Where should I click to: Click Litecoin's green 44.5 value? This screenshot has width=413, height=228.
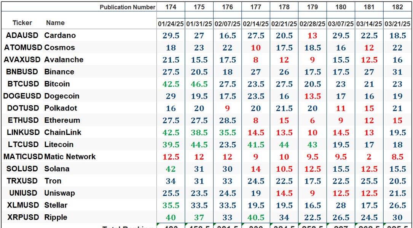[199, 145]
